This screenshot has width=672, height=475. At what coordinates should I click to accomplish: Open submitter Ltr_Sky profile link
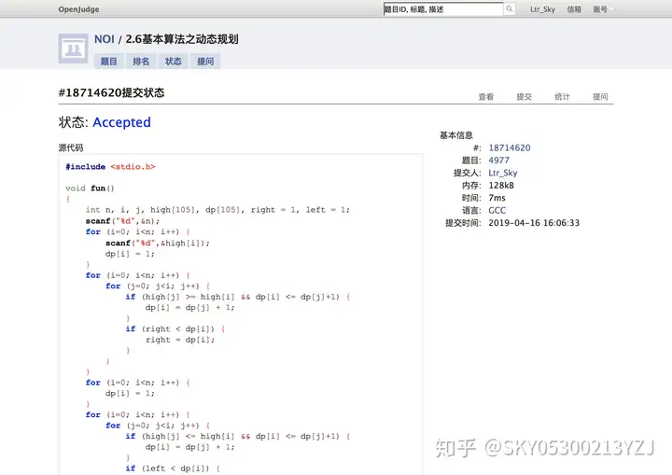[x=503, y=173]
